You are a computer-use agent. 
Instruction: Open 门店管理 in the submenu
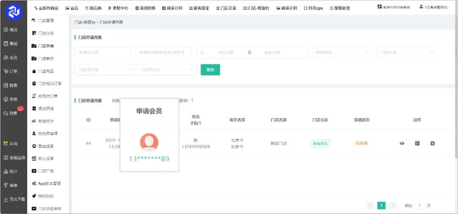pyautogui.click(x=43, y=21)
